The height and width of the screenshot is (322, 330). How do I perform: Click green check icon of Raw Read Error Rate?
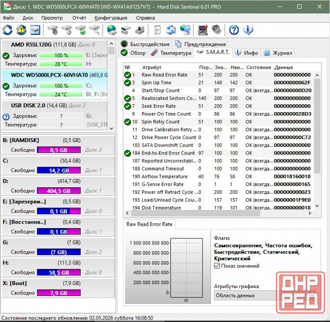click(128, 75)
